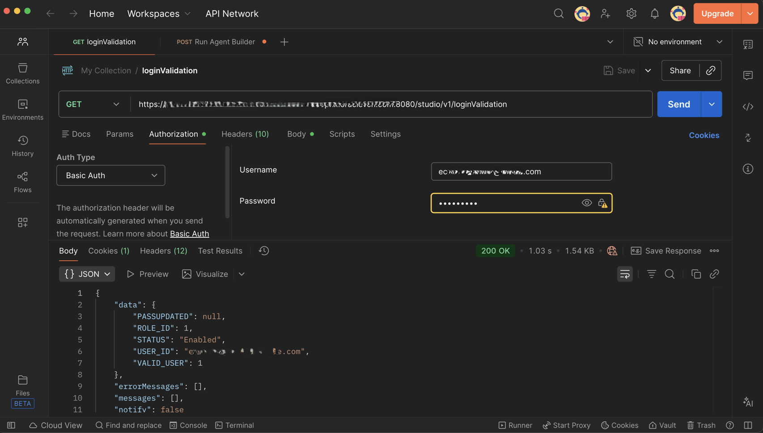
Task: Open the Collections sidebar panel
Action: tap(22, 73)
